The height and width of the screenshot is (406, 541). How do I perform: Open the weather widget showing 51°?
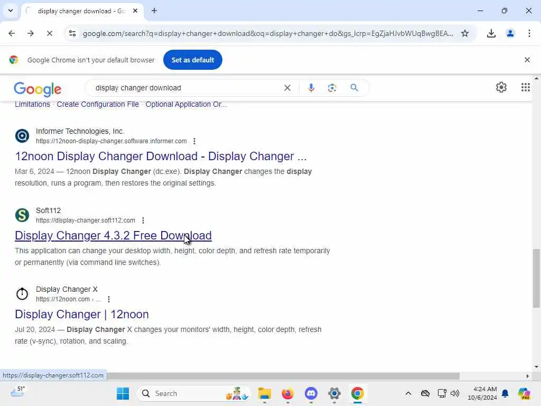pyautogui.click(x=17, y=392)
